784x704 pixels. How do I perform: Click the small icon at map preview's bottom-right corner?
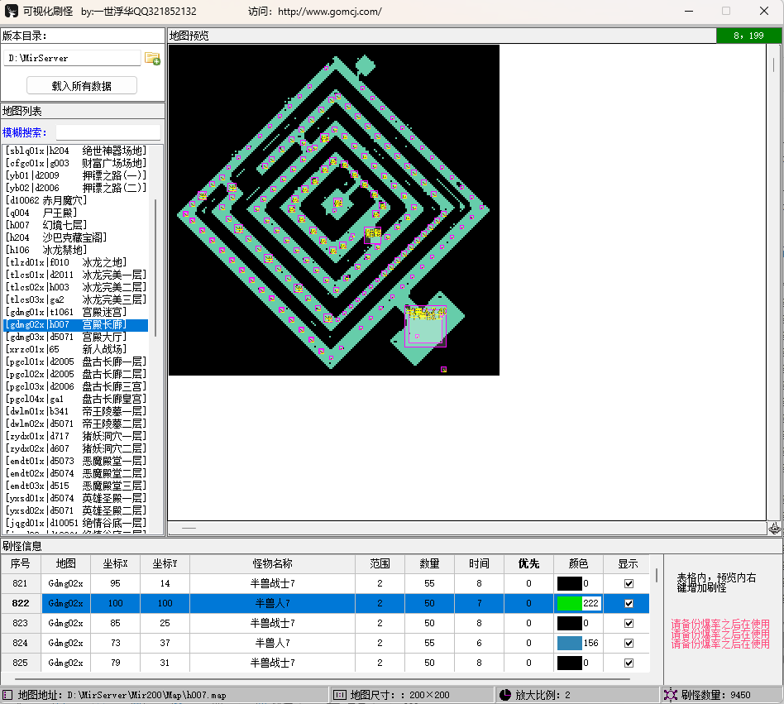tap(774, 527)
